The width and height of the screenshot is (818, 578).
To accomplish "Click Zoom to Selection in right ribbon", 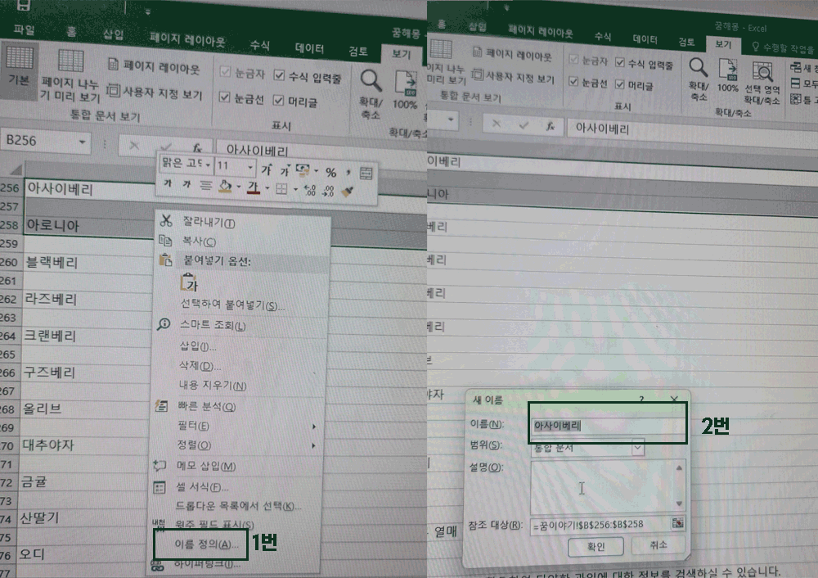I will pyautogui.click(x=762, y=84).
